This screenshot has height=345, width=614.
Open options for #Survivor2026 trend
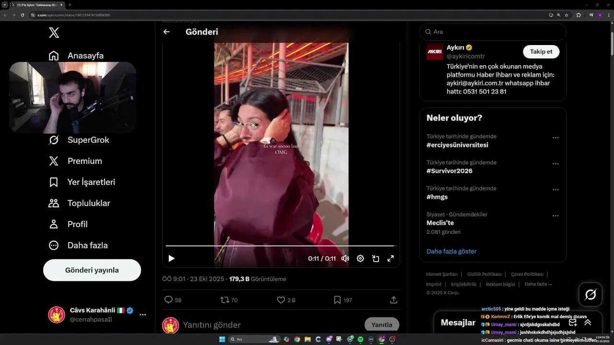(555, 163)
